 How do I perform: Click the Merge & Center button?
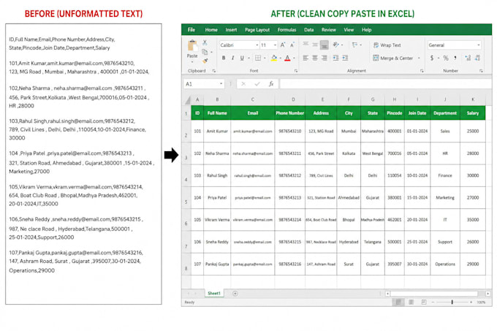click(393, 58)
